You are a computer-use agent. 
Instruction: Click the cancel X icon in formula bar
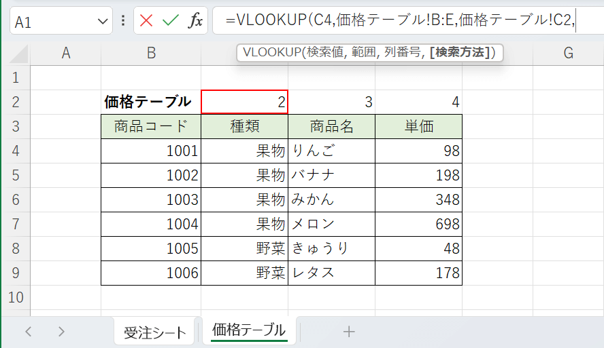tap(146, 21)
